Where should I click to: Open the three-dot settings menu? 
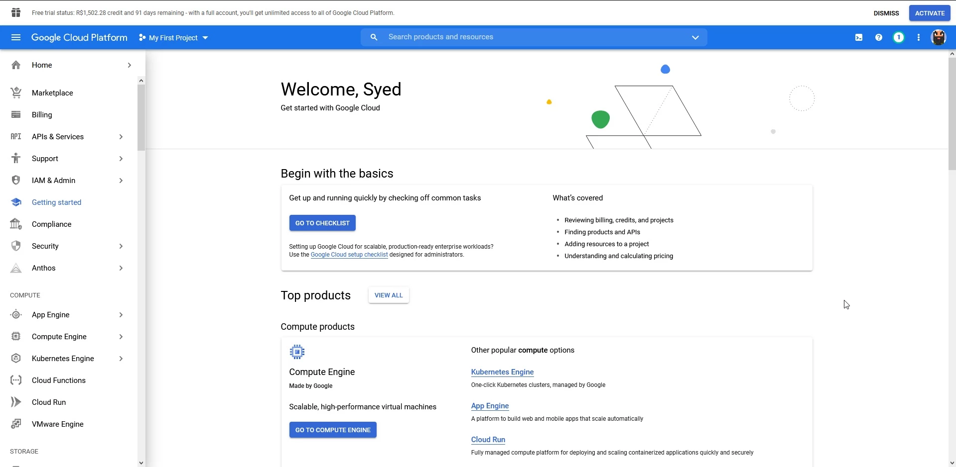(919, 37)
